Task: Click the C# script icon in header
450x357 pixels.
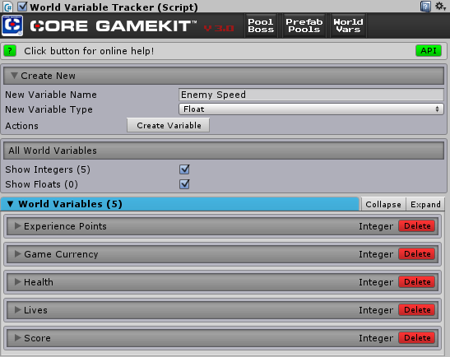Action: coord(8,7)
